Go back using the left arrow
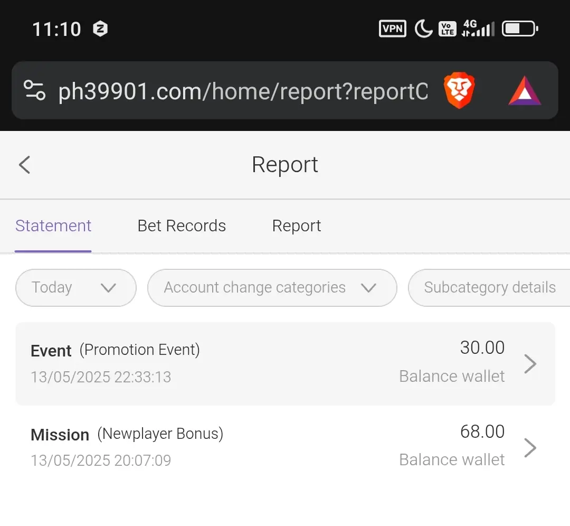This screenshot has height=526, width=570. [24, 165]
